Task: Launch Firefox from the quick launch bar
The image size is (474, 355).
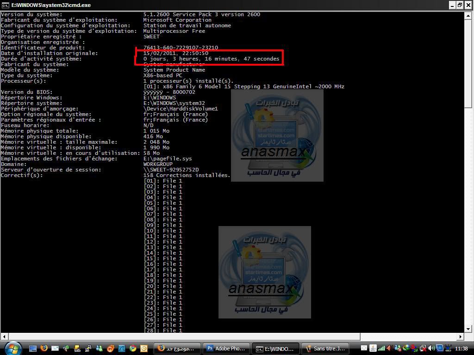Action: [x=44, y=348]
